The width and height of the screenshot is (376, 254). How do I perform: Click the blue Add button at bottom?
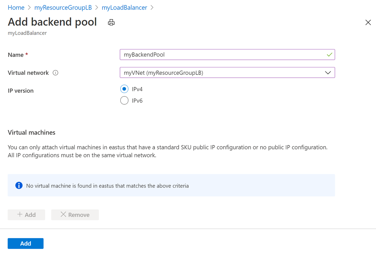tap(26, 243)
